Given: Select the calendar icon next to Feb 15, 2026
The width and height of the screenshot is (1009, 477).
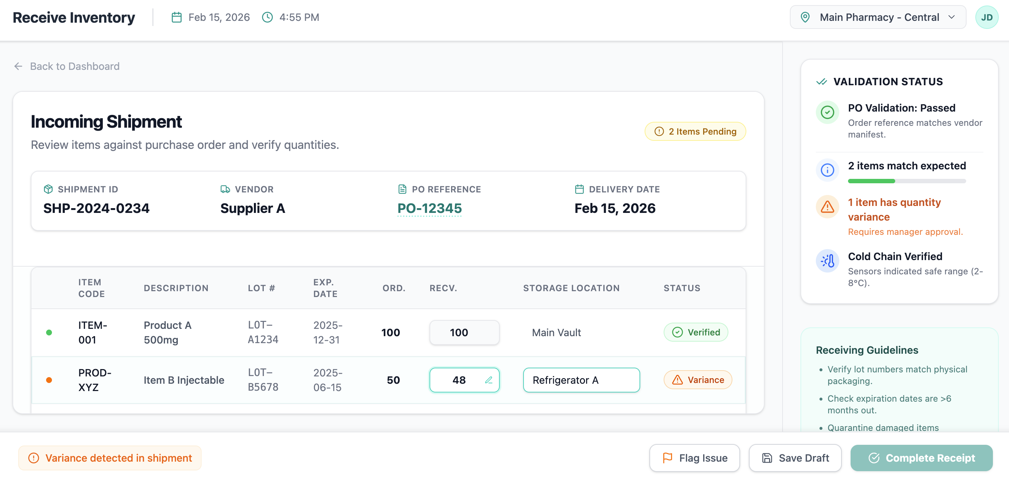Looking at the screenshot, I should coord(176,17).
